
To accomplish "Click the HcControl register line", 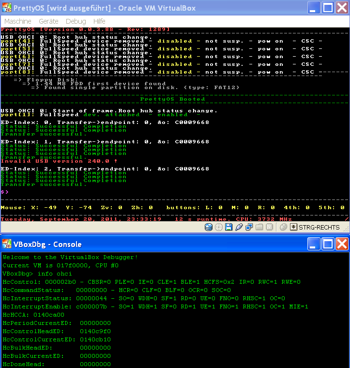I will point(152,282).
